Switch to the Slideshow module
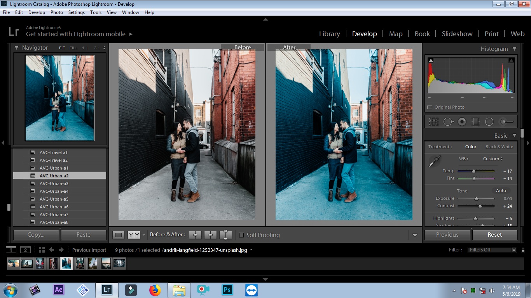 457,34
